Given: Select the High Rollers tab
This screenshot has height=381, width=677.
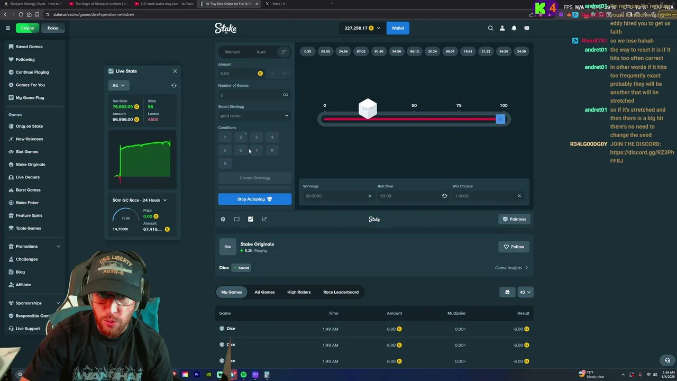Looking at the screenshot, I should click(x=299, y=292).
